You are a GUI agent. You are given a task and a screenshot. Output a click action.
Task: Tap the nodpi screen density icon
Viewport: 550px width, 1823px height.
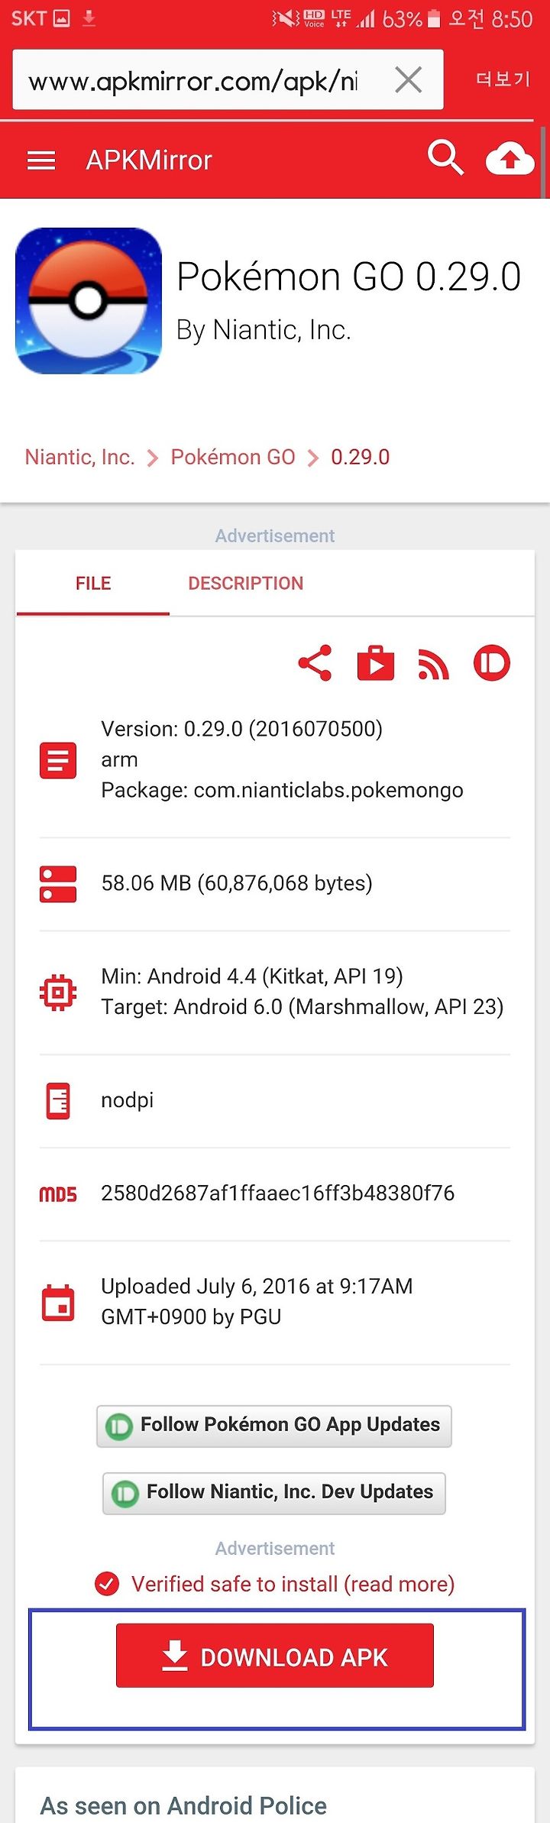pos(58,1101)
